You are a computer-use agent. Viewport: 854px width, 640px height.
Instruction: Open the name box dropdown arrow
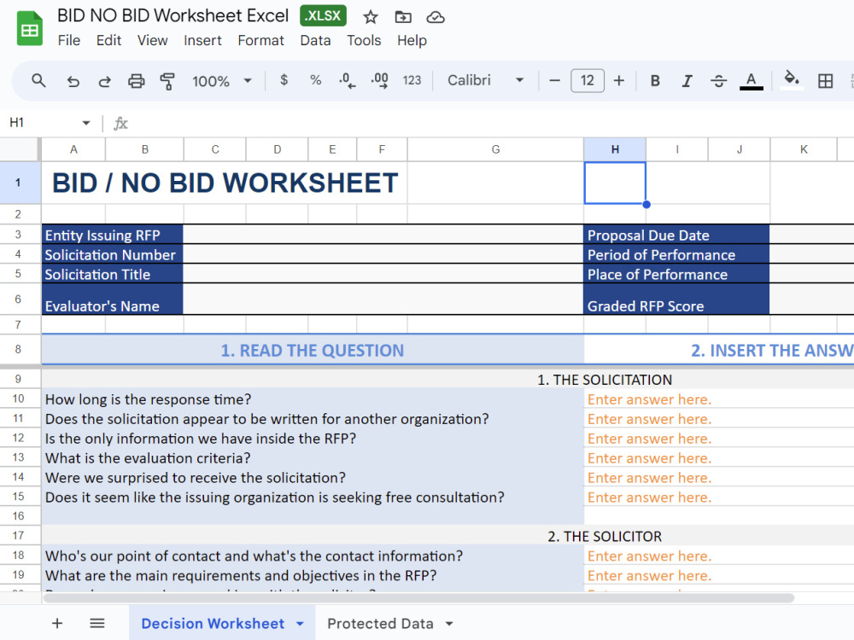click(86, 123)
